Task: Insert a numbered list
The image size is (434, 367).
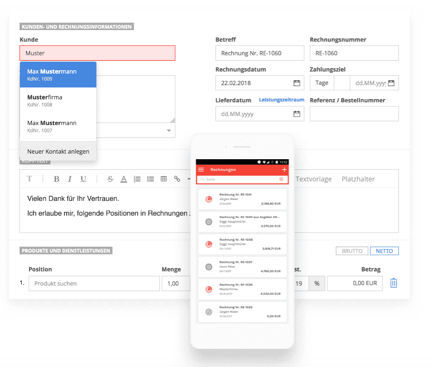Action: coord(137,179)
